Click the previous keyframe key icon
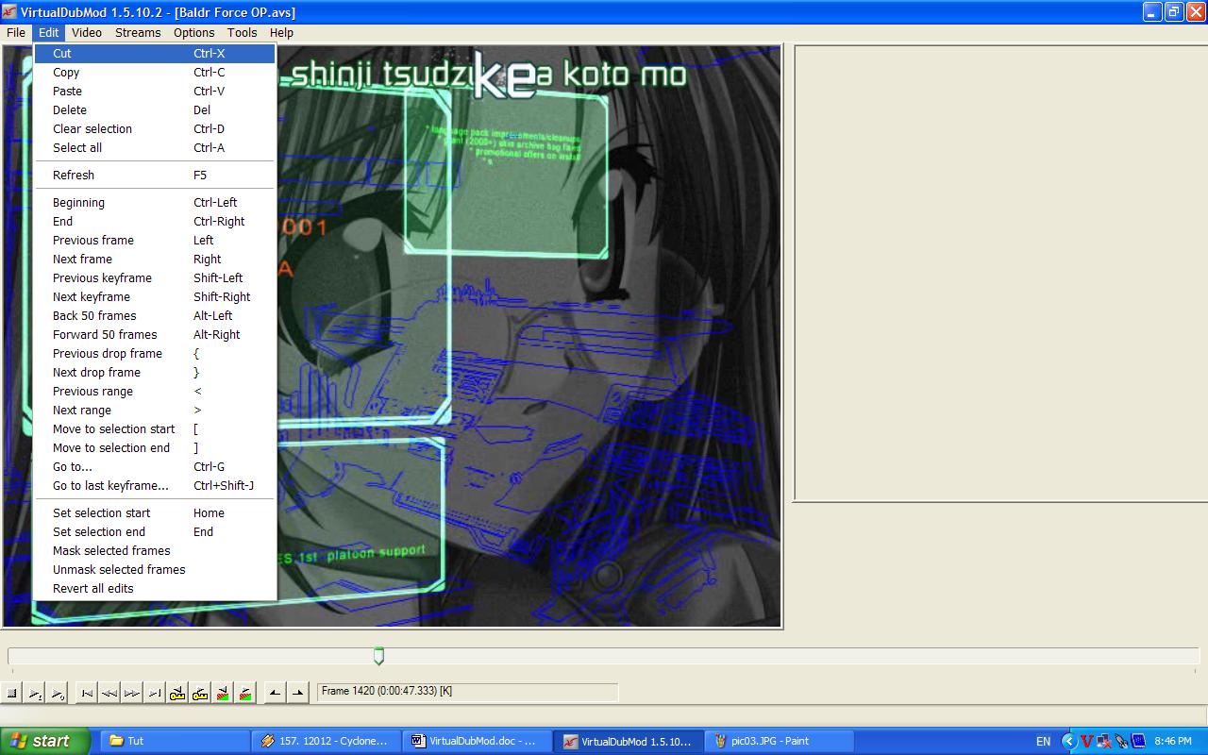The height and width of the screenshot is (755, 1208). (177, 694)
